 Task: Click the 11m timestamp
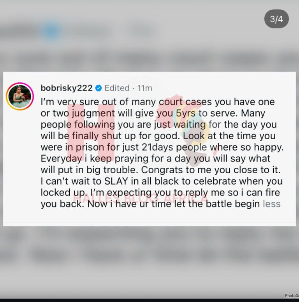145,88
